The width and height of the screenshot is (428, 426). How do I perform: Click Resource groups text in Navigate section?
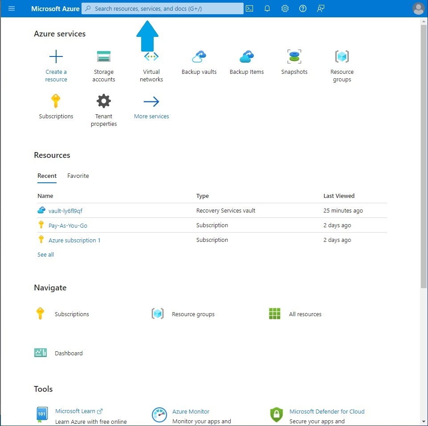pyautogui.click(x=193, y=314)
